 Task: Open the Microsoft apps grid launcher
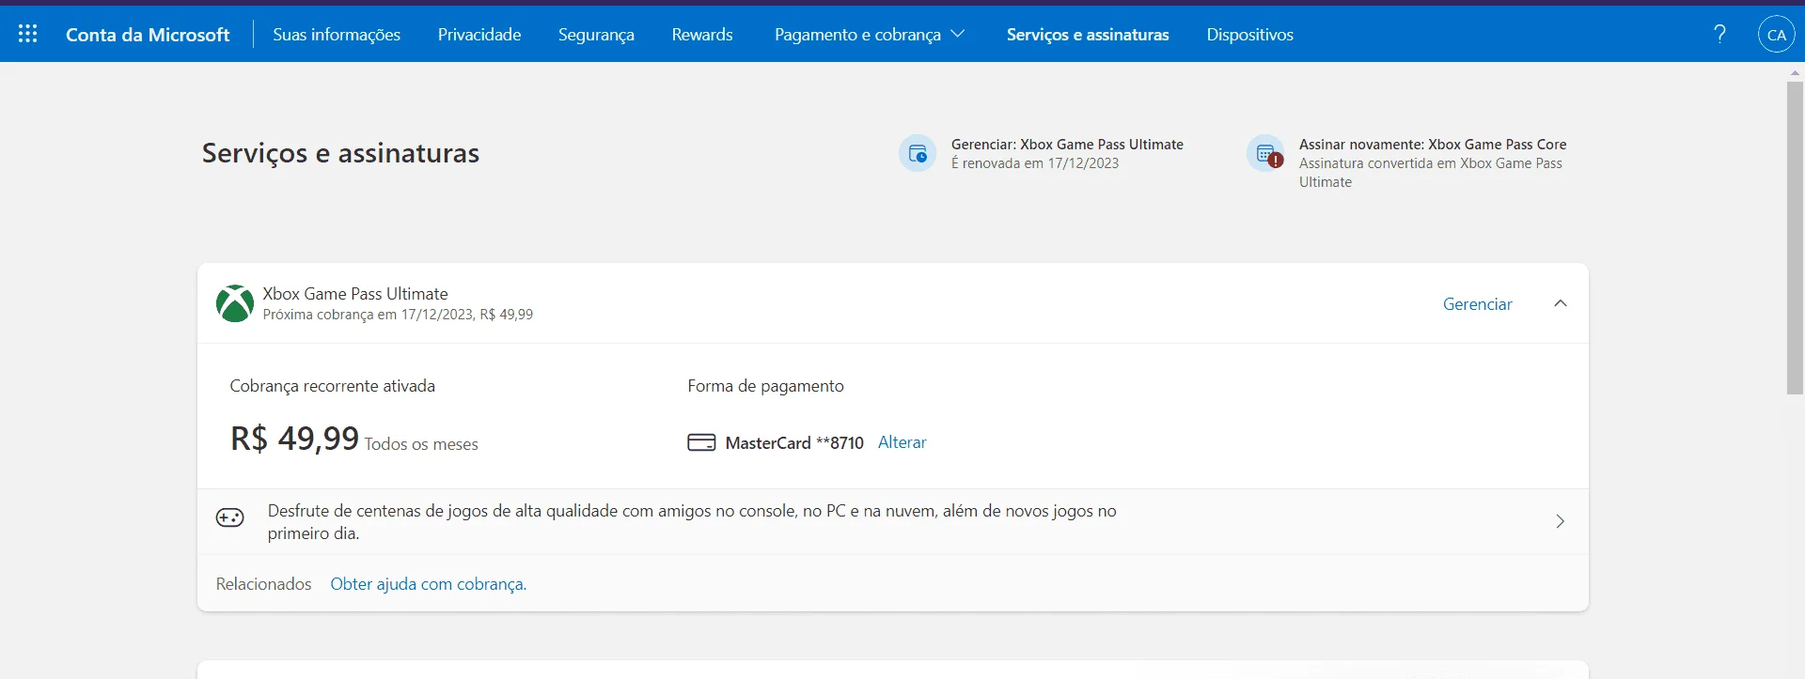(28, 34)
